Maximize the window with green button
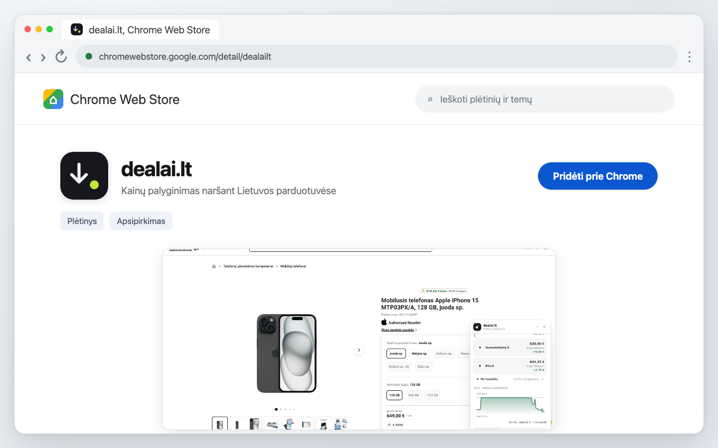Viewport: 718px width, 448px height. click(x=50, y=29)
